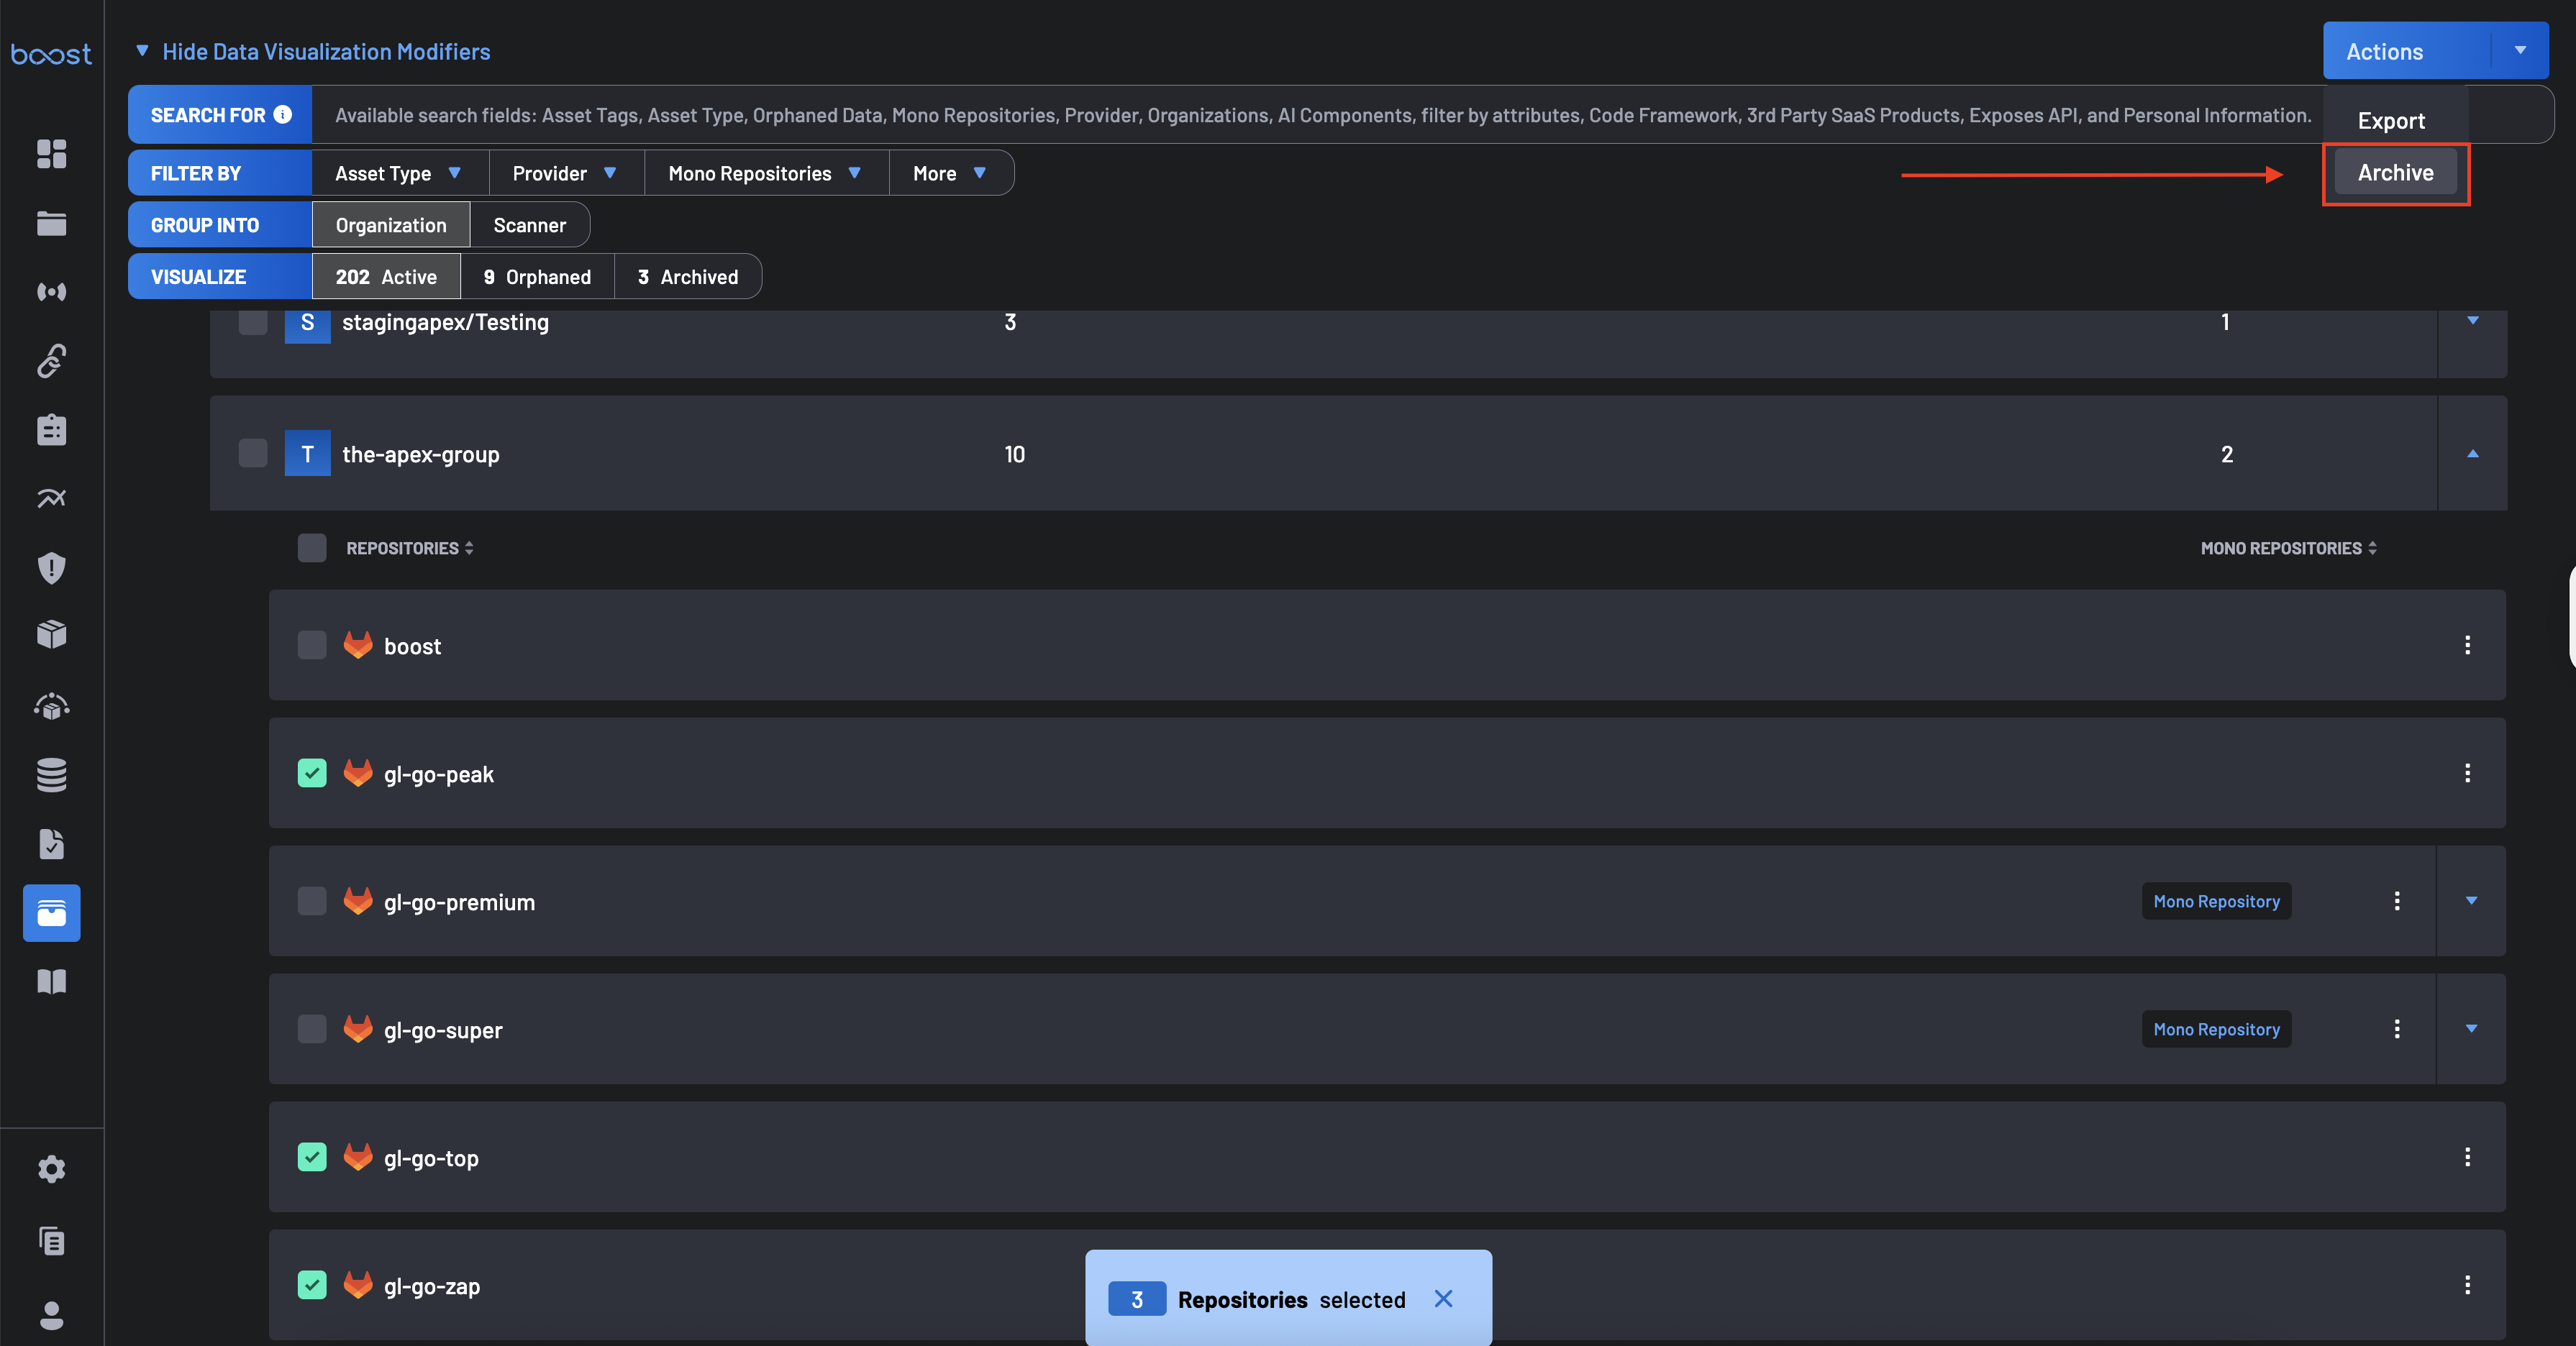Open the dashboard grid icon in sidebar
The image size is (2576, 1346).
[x=51, y=154]
